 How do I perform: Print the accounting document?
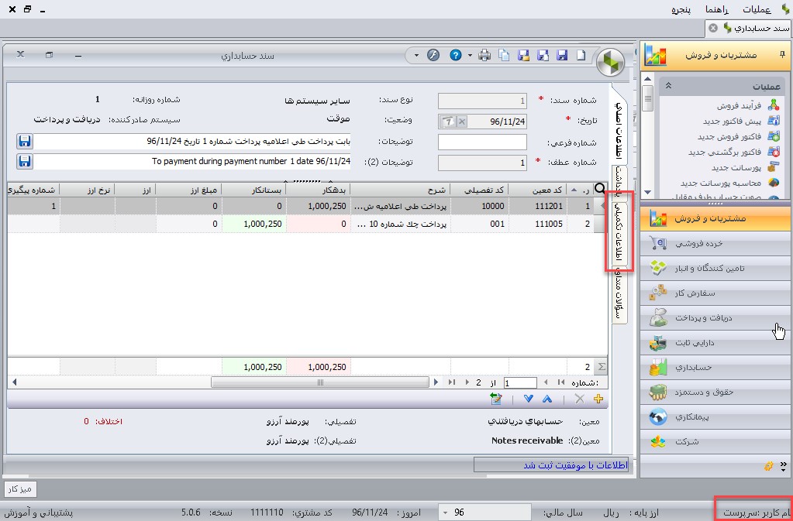pyautogui.click(x=484, y=55)
